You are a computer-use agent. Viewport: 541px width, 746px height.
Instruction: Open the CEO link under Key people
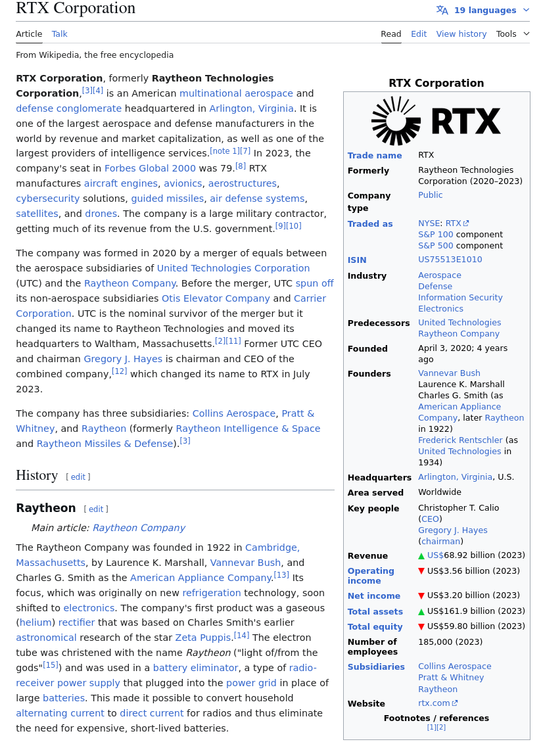430,519
